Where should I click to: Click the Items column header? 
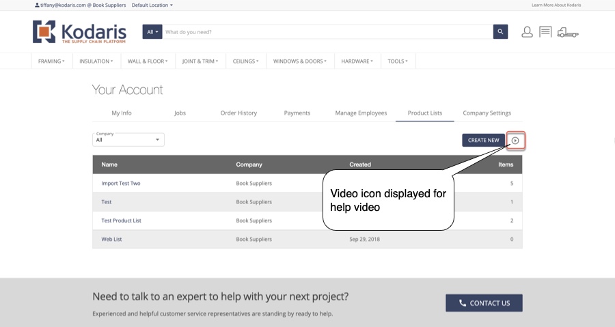tap(506, 165)
